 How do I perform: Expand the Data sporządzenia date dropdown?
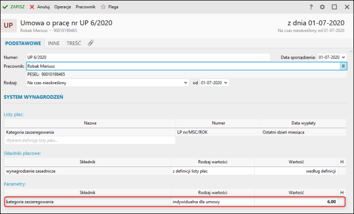pos(343,57)
